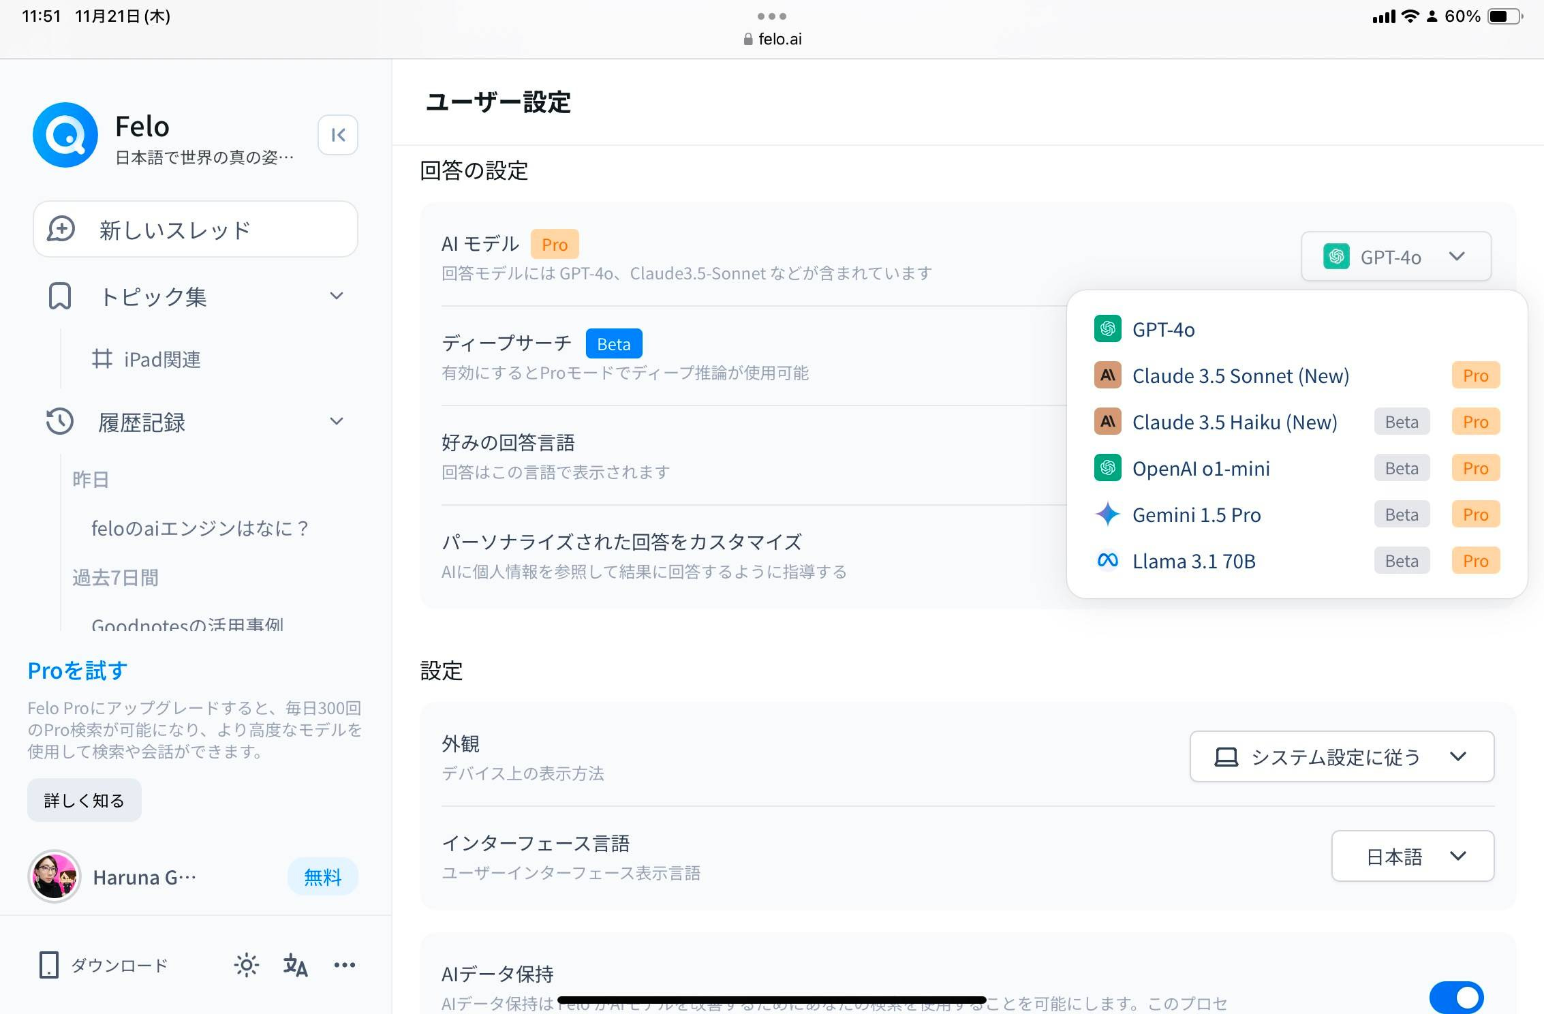This screenshot has width=1544, height=1014.
Task: Select Llama 3.1 70B model option
Action: 1193,561
